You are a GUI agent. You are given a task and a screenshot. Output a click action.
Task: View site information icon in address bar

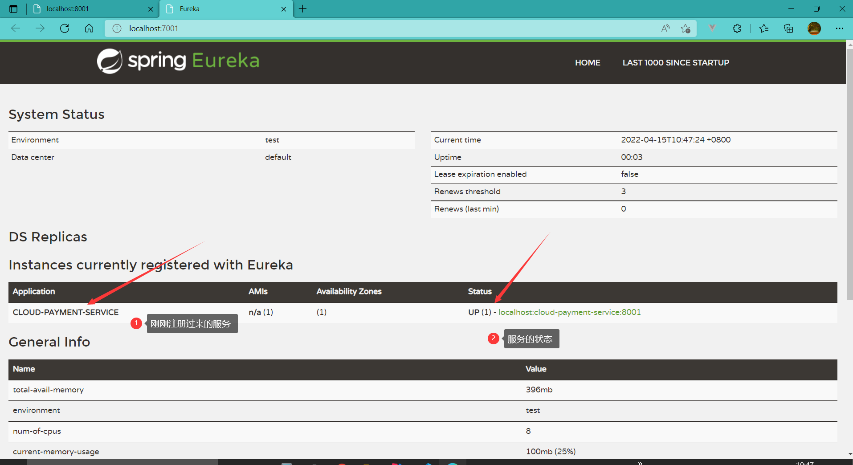pyautogui.click(x=117, y=29)
